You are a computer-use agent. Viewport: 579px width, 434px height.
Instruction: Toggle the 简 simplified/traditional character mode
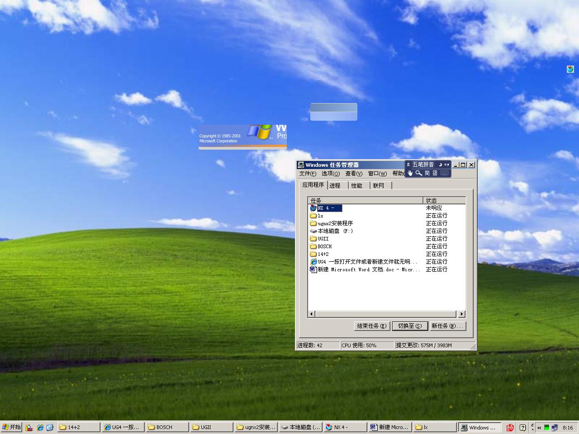(x=427, y=173)
